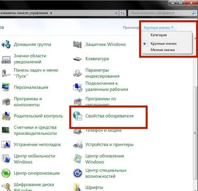
Task: Open the Internet Options globe icon
Action: 78,116
